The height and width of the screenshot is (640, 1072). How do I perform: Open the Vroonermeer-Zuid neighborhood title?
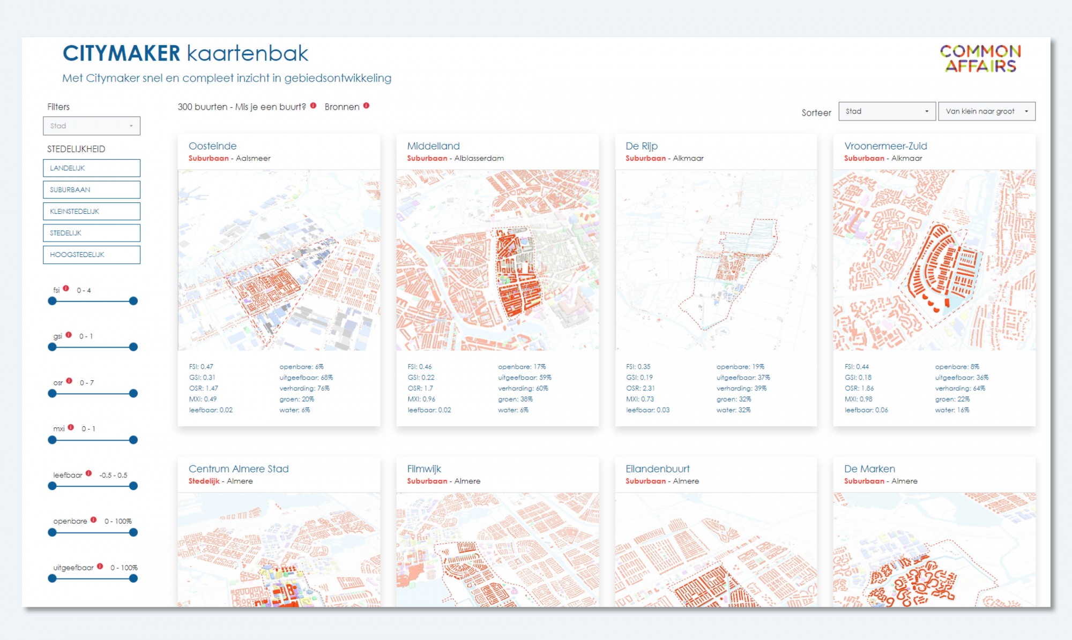pos(885,146)
